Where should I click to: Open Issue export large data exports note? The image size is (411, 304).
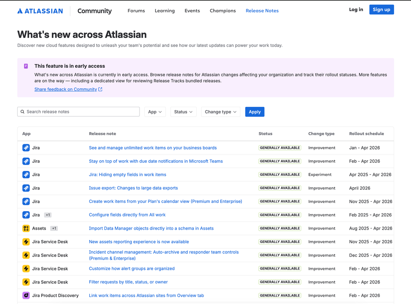coord(133,188)
